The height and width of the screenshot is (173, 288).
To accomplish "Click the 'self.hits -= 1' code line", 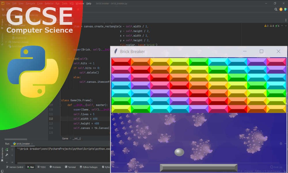I will [84, 63].
